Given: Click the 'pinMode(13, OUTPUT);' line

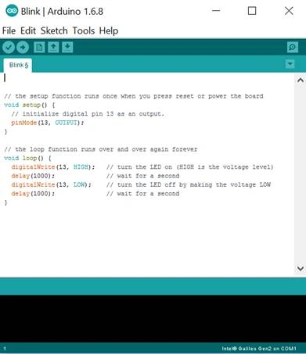Looking at the screenshot, I should (48, 123).
